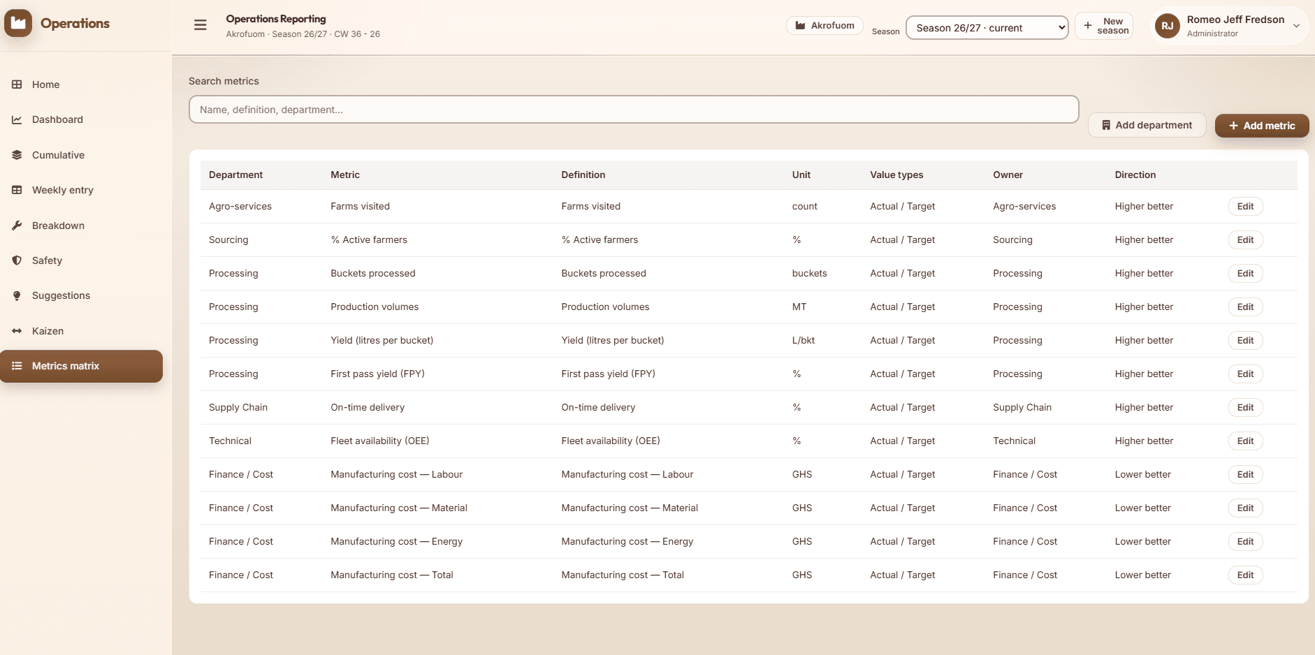This screenshot has height=655, width=1315.
Task: Edit Yield (litres per bucket) row
Action: tap(1245, 340)
